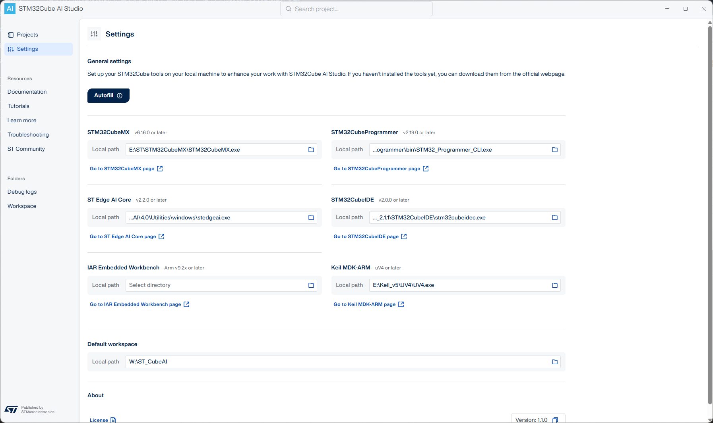
Task: Click the STMicroelectronics logo in the sidebar
Action: tap(11, 410)
